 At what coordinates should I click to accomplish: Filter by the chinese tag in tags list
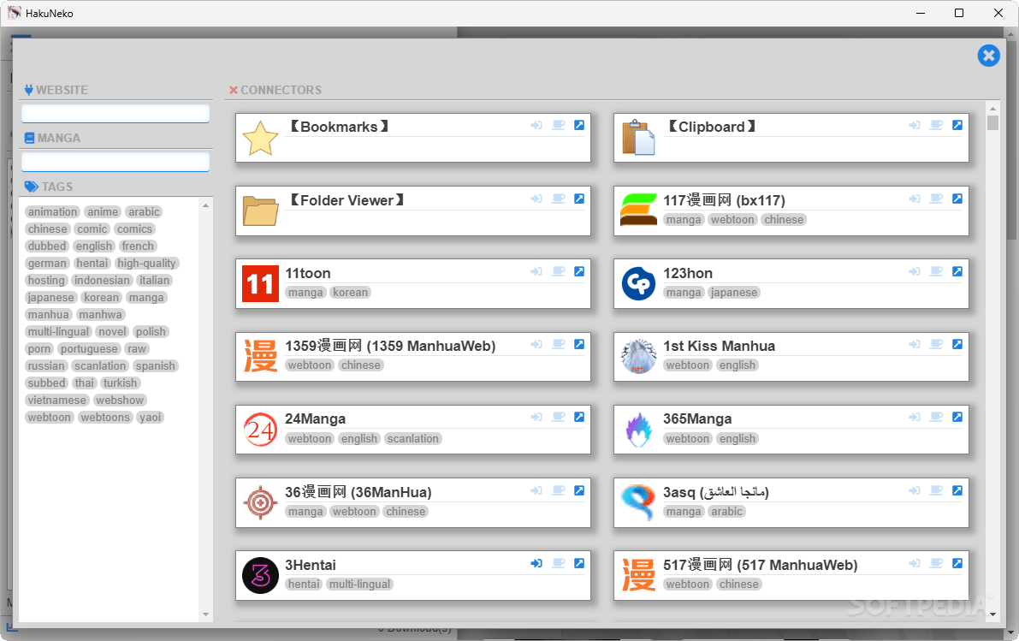tap(47, 229)
